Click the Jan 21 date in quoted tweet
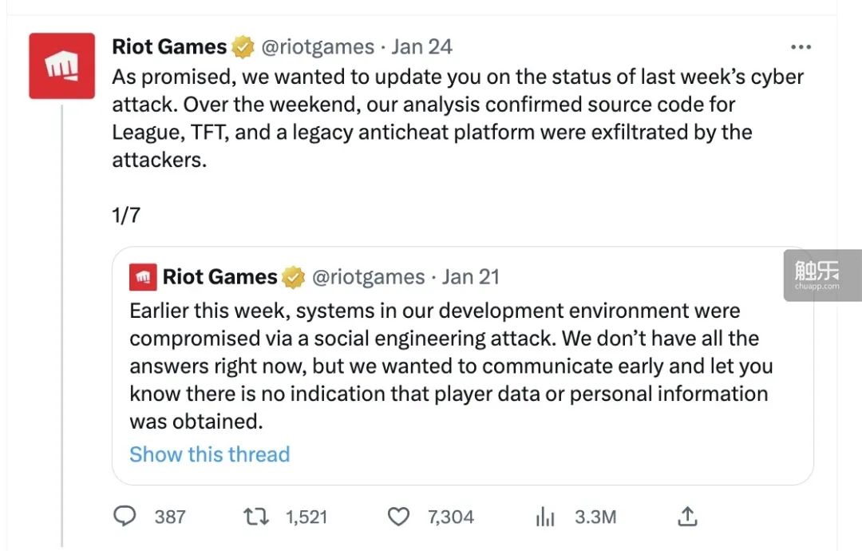The height and width of the screenshot is (551, 862). (x=471, y=276)
